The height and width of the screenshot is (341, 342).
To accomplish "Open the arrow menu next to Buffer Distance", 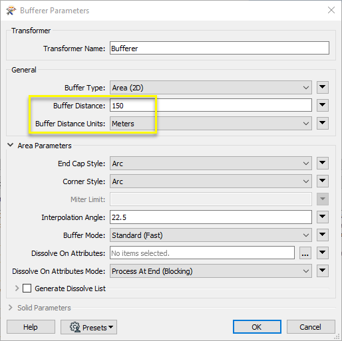I will (323, 105).
